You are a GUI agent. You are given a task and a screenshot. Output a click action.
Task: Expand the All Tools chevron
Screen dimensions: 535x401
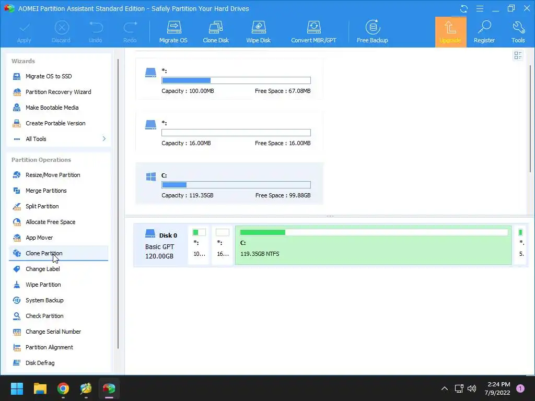(x=104, y=139)
